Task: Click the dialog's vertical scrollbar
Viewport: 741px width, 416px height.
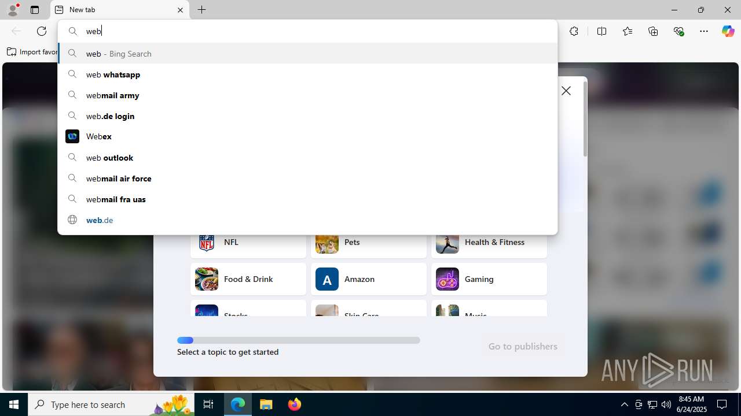Action: point(585,118)
